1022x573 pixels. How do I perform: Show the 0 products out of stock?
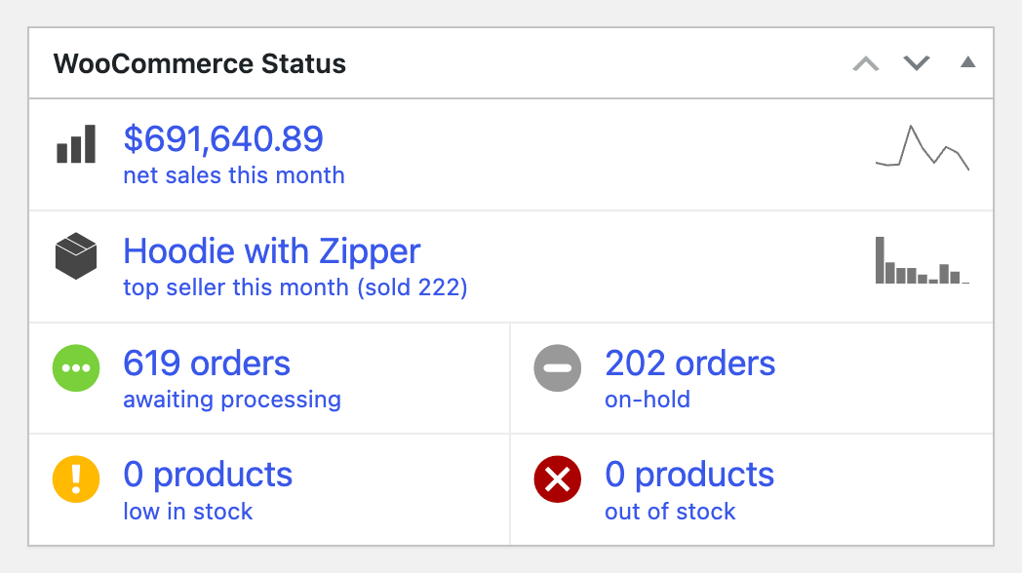point(689,475)
